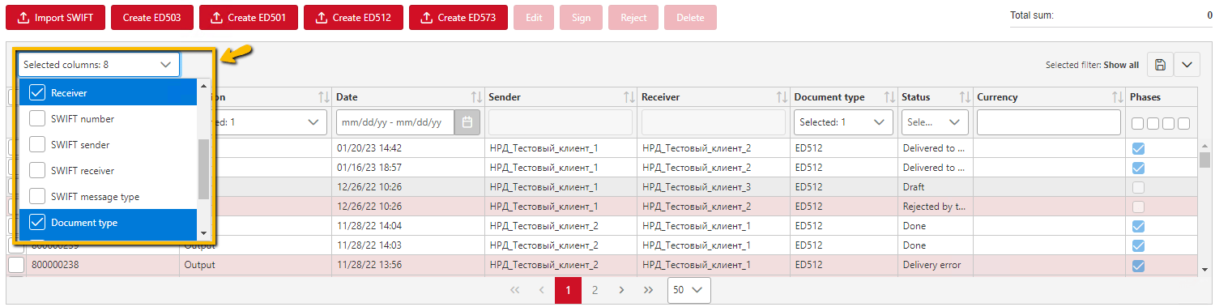The height and width of the screenshot is (307, 1215).
Task: Go to page 2
Action: 595,289
